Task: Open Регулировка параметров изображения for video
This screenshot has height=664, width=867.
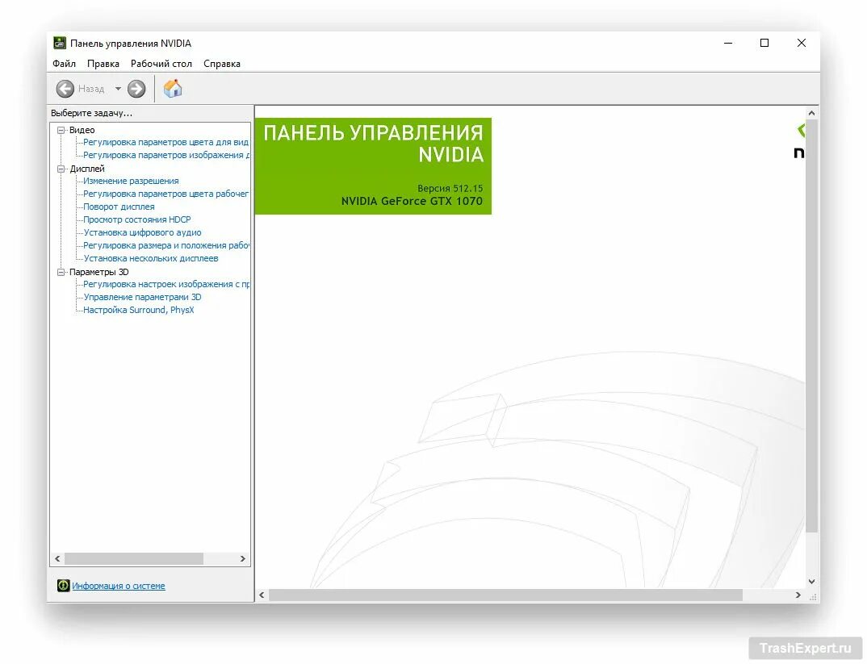Action: pos(165,155)
